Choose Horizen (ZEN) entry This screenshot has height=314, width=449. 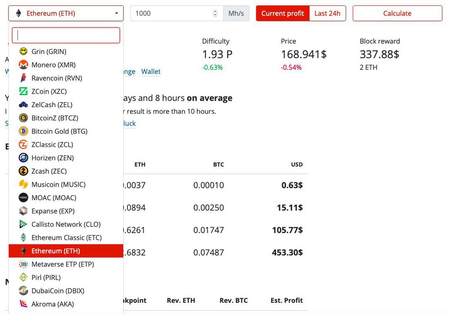(66, 158)
